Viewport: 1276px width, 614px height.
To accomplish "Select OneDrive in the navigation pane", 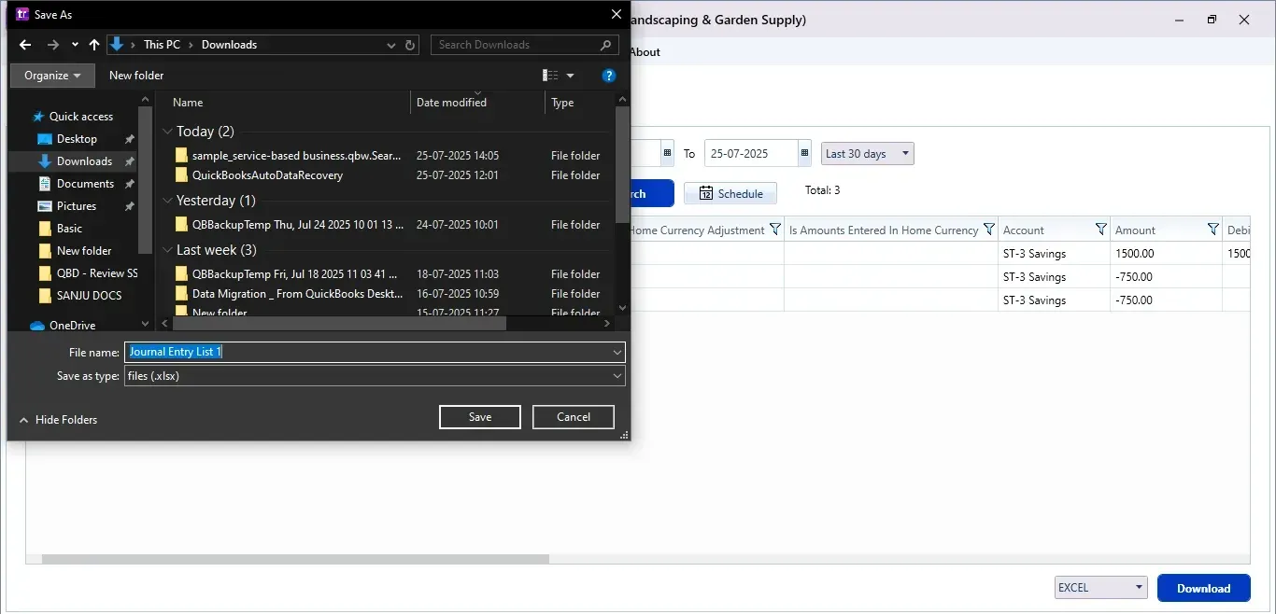I will tap(73, 326).
